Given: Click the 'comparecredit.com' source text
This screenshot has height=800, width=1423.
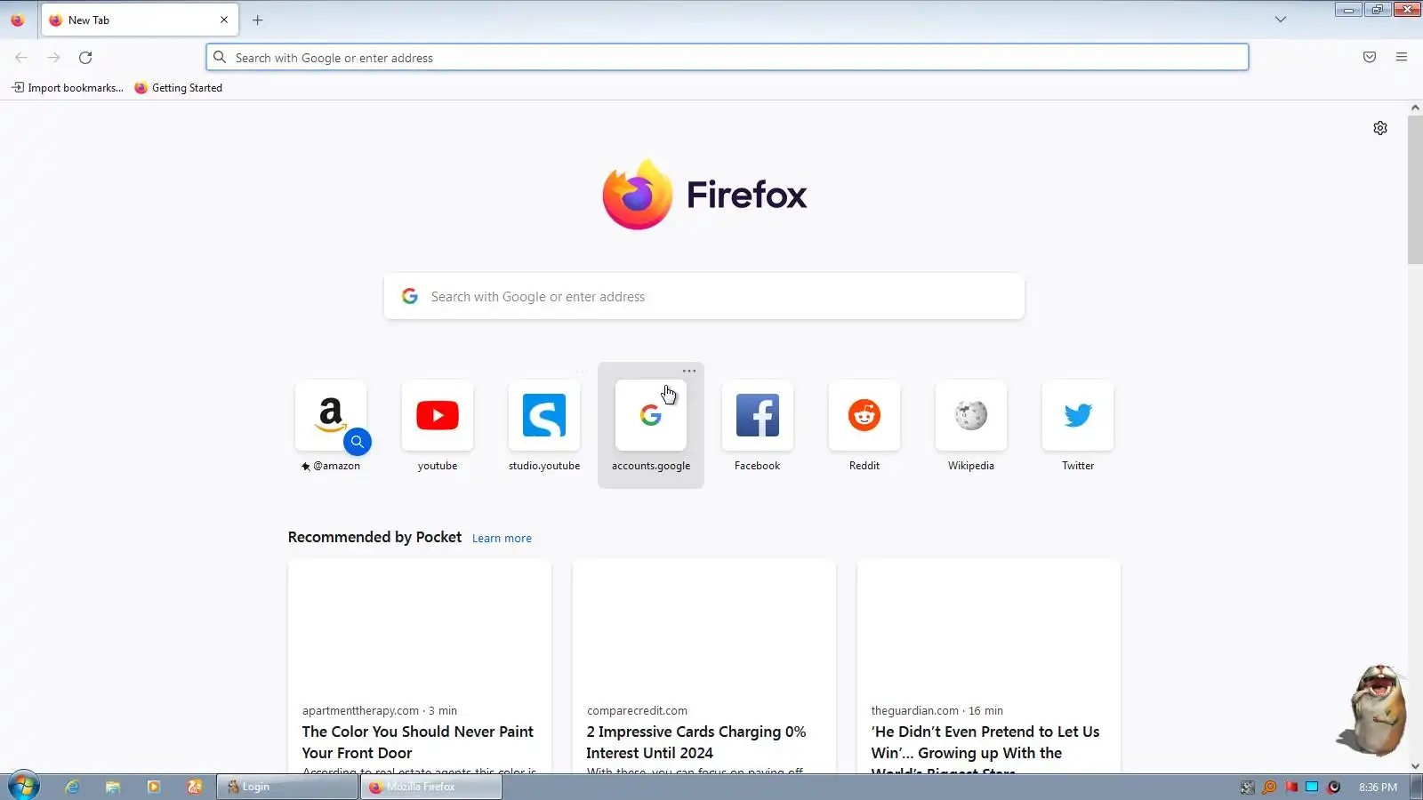Looking at the screenshot, I should [637, 710].
